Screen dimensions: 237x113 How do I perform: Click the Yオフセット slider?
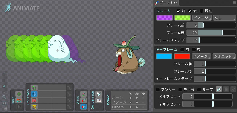pos(213,104)
